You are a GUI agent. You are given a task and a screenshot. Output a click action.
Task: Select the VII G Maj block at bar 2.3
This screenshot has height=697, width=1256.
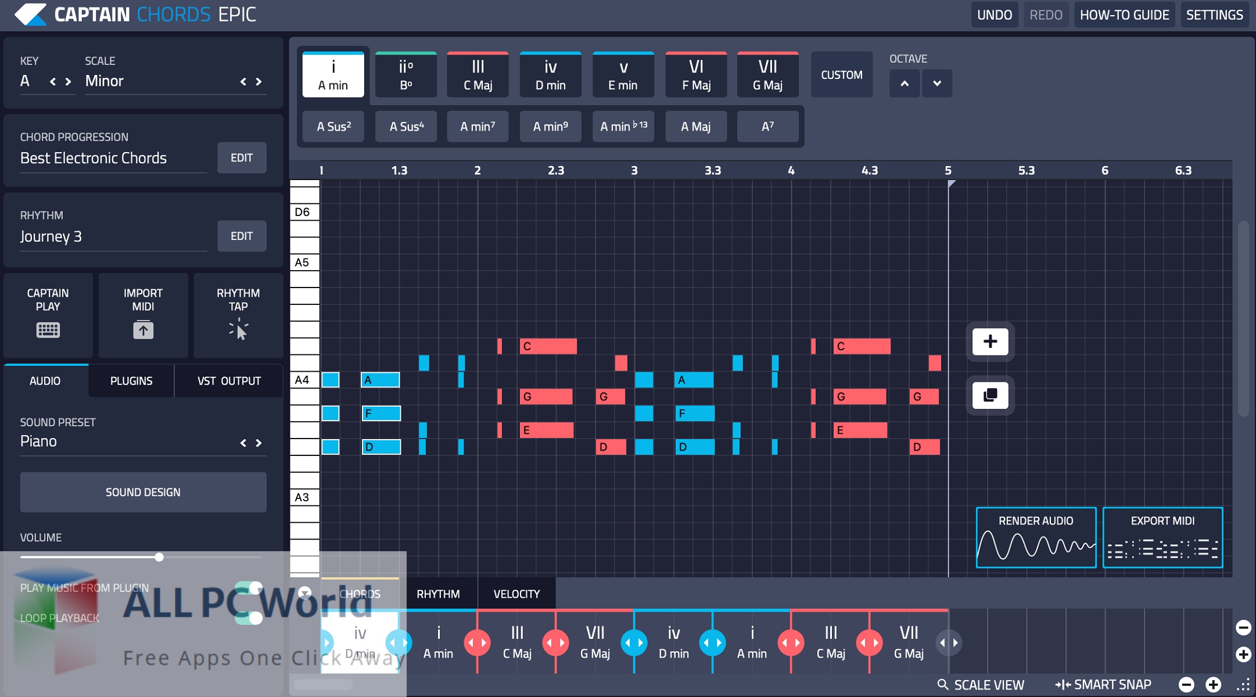pyautogui.click(x=595, y=641)
